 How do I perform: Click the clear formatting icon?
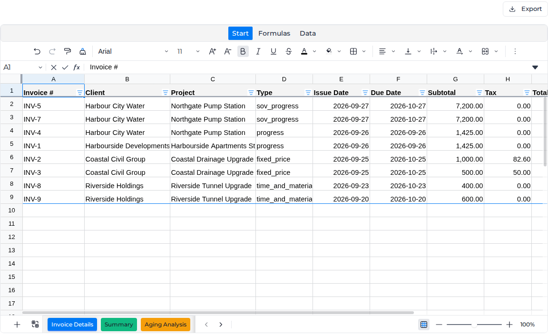point(83,51)
